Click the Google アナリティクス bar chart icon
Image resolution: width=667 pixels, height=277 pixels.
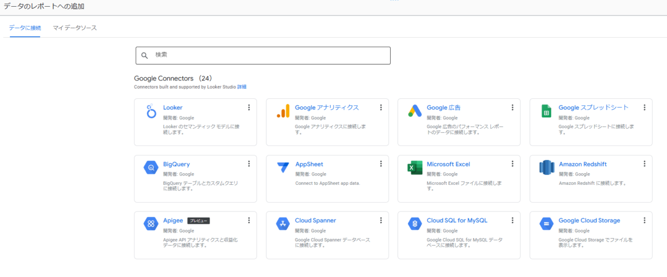[x=283, y=111]
